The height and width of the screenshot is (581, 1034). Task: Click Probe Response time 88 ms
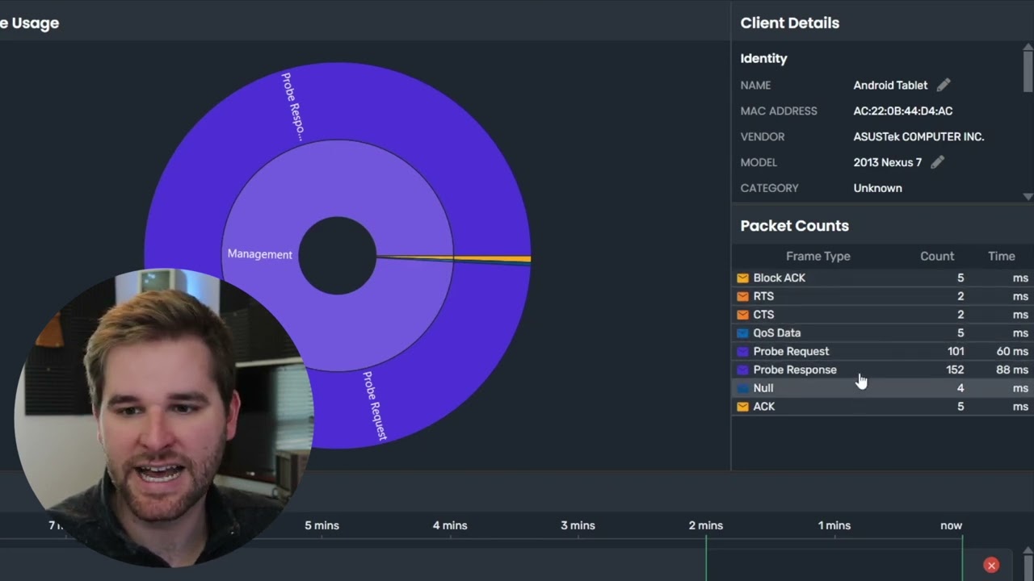coord(1012,370)
